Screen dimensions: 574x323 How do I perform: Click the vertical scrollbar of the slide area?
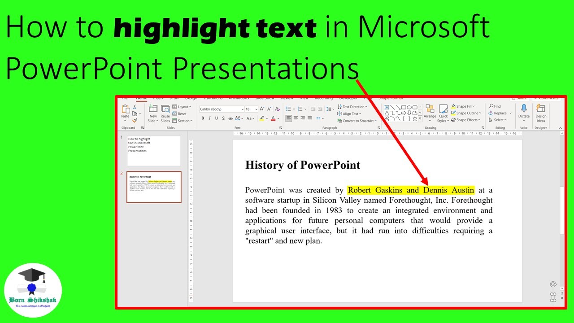pos(562,210)
